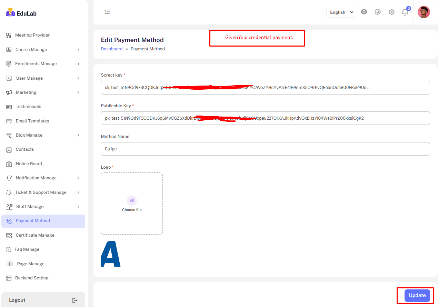The height and width of the screenshot is (307, 438).
Task: Click the upload cloud icon in Logo box
Action: click(x=132, y=200)
